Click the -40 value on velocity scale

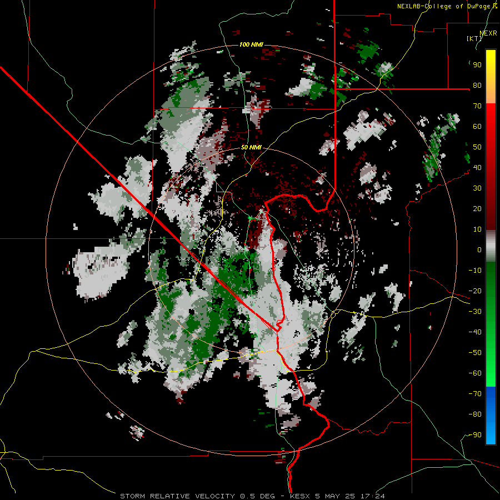click(x=475, y=332)
